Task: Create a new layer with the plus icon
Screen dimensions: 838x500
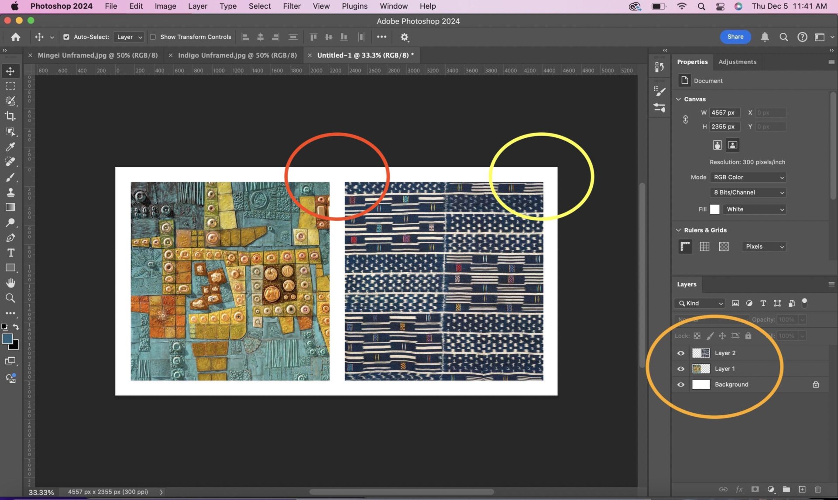Action: coord(802,490)
